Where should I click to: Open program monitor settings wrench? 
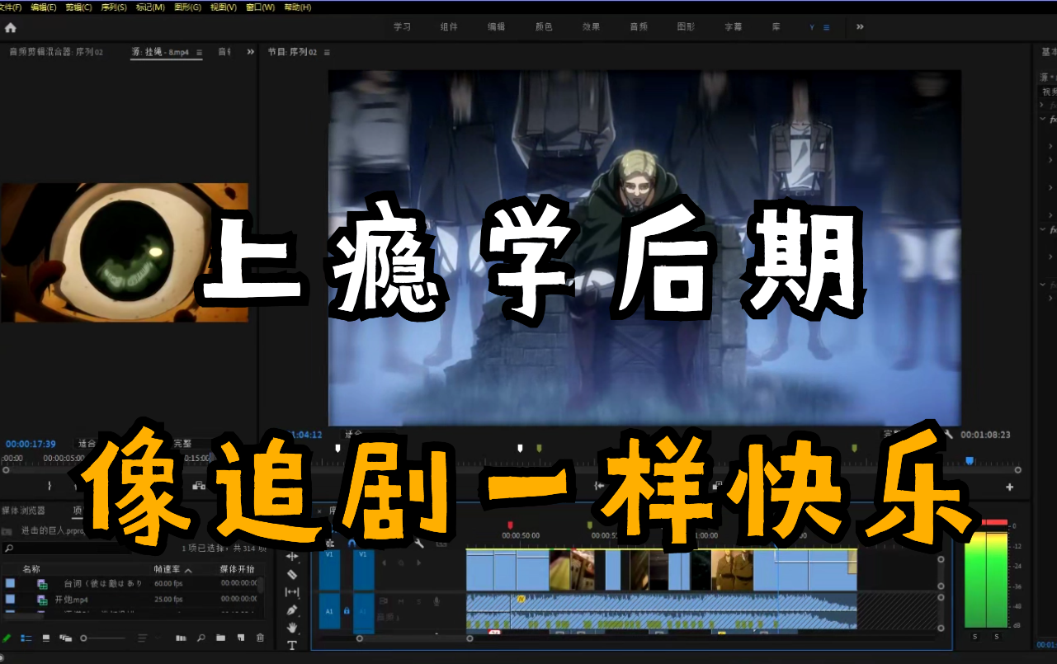pos(949,434)
